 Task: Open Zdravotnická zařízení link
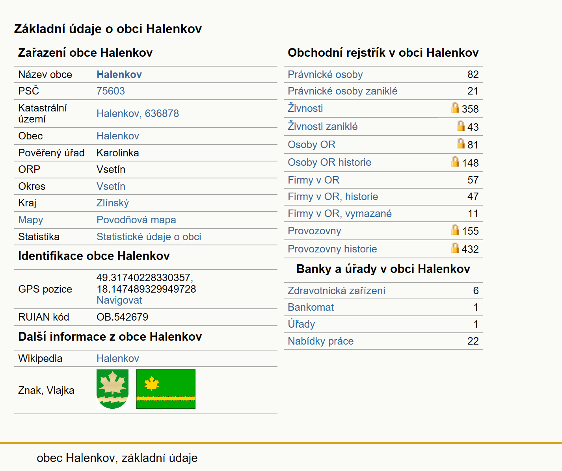coord(337,291)
